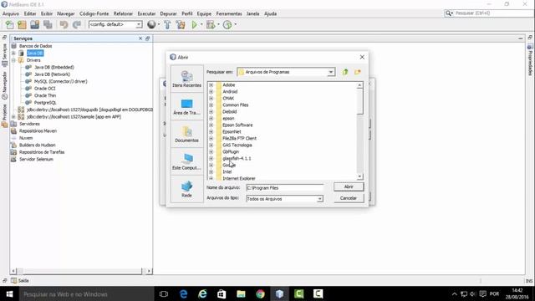
Task: Click the globe browser icon in toolbar
Action: 151,24
